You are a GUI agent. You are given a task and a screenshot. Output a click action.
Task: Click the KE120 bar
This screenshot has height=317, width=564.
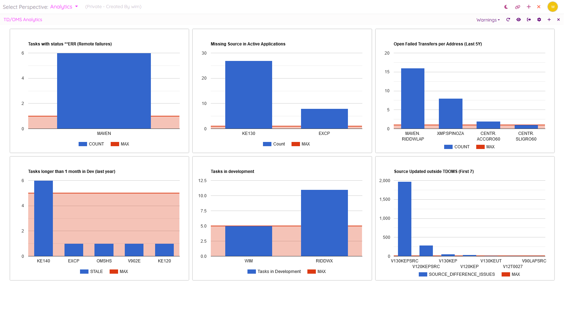click(164, 250)
